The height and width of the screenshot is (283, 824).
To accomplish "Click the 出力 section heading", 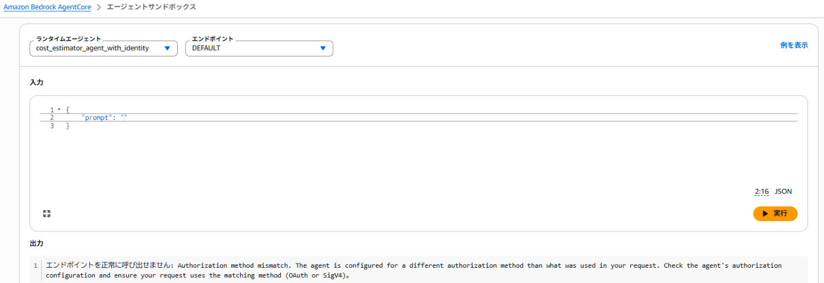I will (x=36, y=243).
